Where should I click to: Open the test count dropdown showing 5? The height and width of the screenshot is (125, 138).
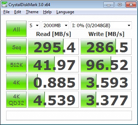click(x=34, y=25)
